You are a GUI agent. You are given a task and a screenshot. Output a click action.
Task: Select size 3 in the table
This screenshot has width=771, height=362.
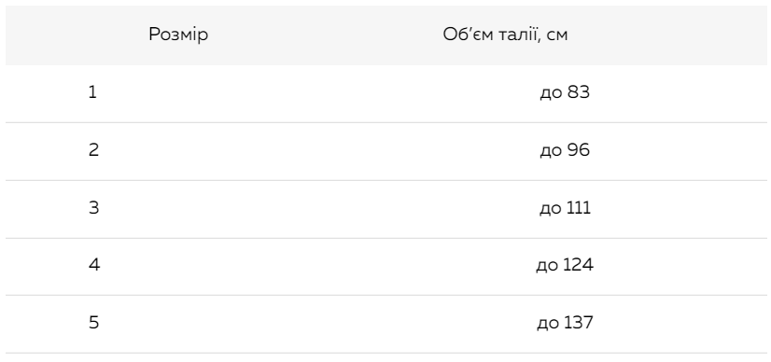93,207
